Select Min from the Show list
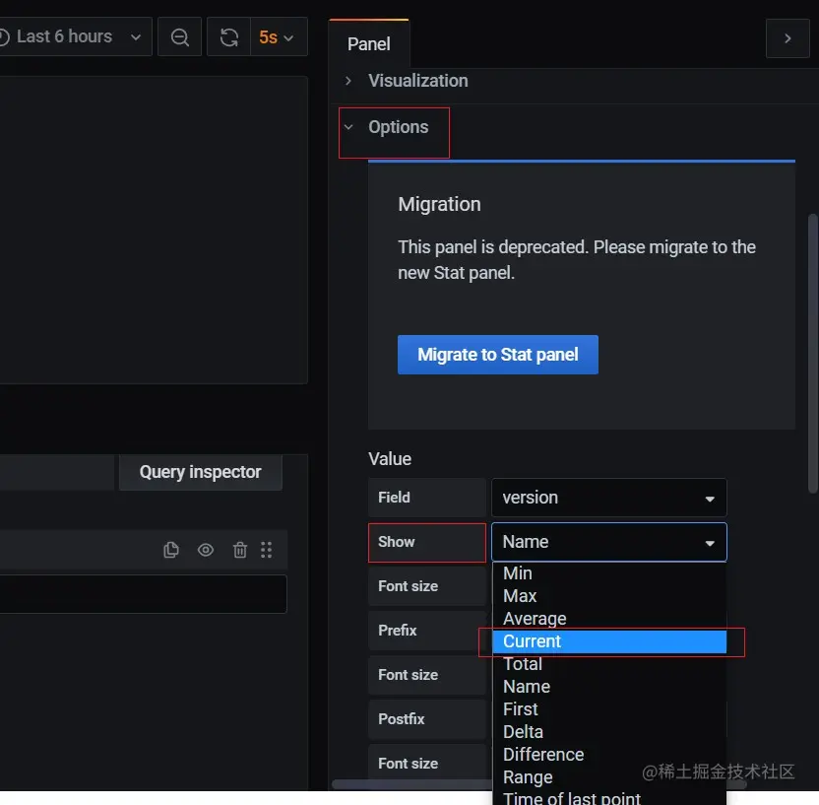 tap(609, 573)
